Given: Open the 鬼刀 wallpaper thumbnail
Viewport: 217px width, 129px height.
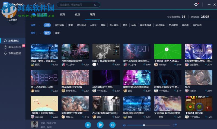Looking at the screenshot, I should [199, 78].
